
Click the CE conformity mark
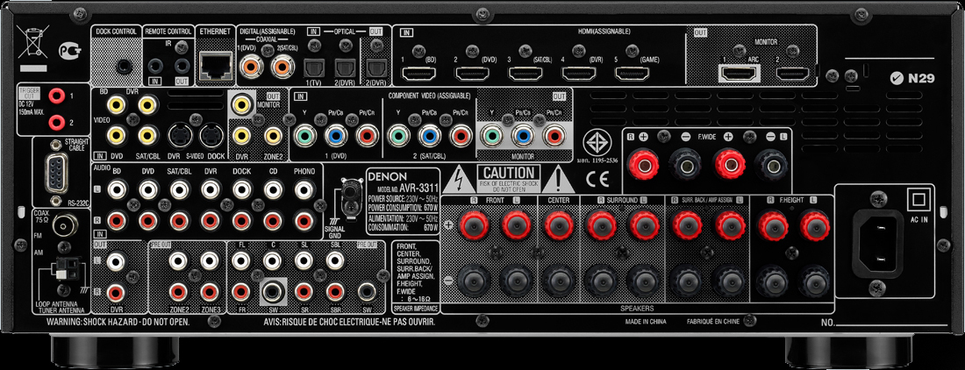click(x=597, y=179)
